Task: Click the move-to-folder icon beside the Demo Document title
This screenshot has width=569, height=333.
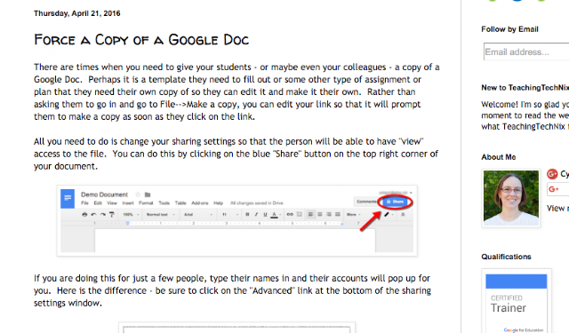Action: (x=148, y=194)
